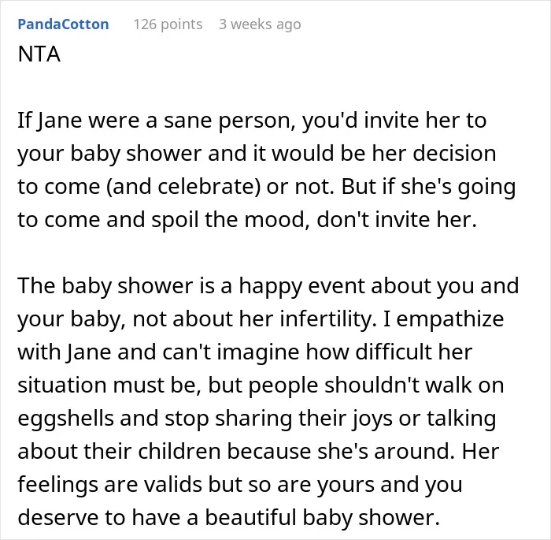Click the word 'eggshells' in the comment
Image resolution: width=551 pixels, height=540 pixels.
pyautogui.click(x=65, y=419)
